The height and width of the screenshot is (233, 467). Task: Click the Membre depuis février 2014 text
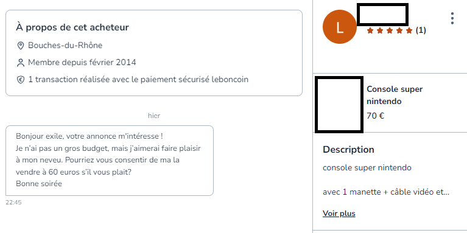coord(82,63)
